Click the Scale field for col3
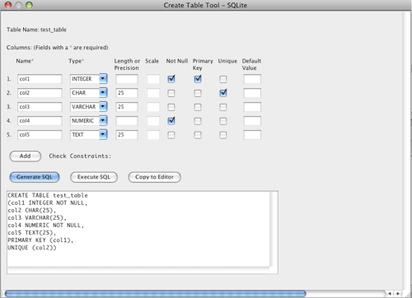 pos(153,107)
